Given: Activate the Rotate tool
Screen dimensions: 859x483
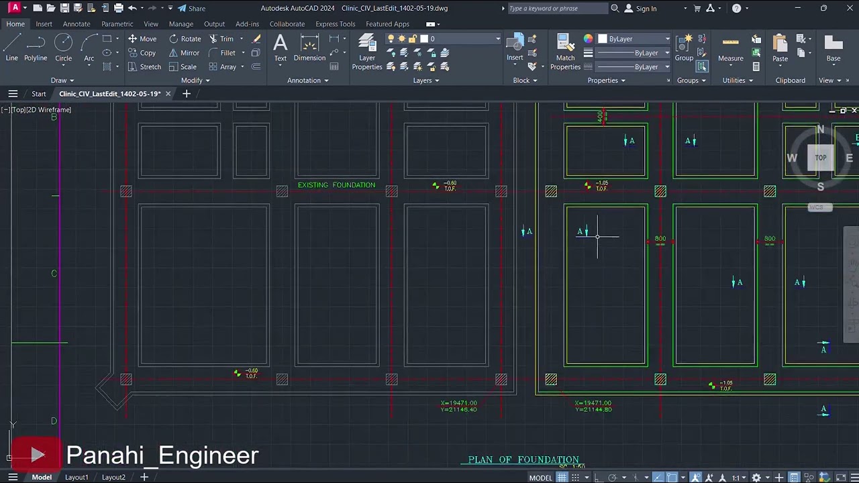Looking at the screenshot, I should coord(185,39).
